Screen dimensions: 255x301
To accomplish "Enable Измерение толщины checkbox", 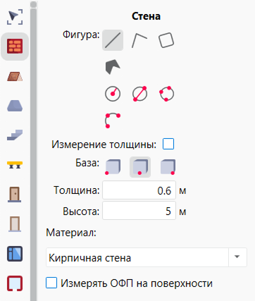I will click(168, 144).
